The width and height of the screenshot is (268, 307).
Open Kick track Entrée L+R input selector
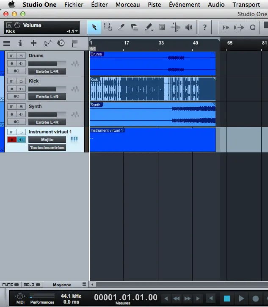pos(47,97)
